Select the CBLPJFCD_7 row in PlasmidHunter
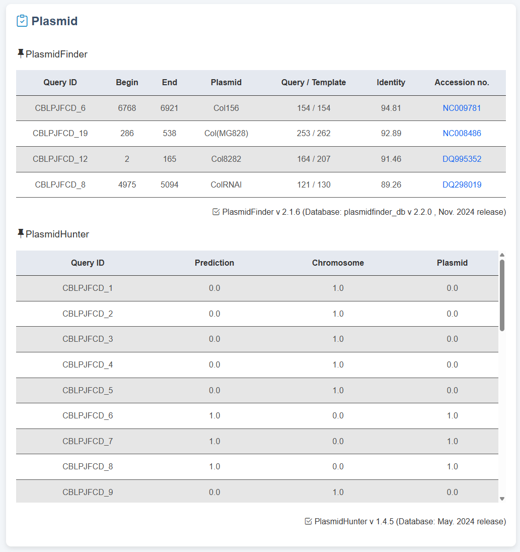Image resolution: width=520 pixels, height=552 pixels. tap(88, 441)
